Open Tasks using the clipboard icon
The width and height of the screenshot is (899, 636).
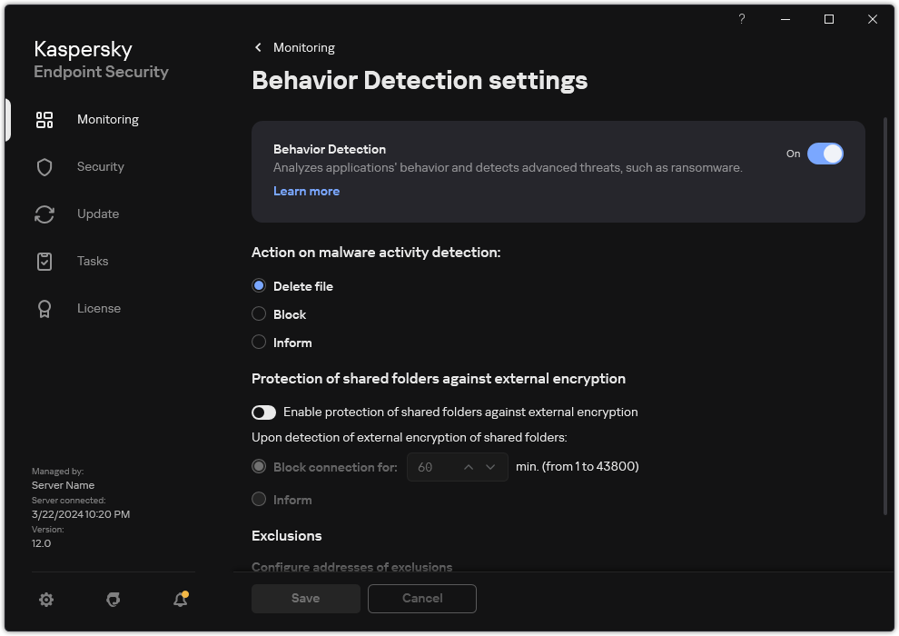tap(44, 261)
